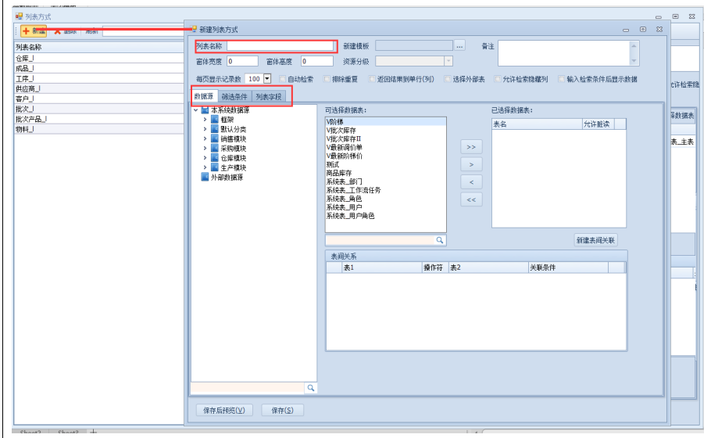Expand the 框架 tree node
The width and height of the screenshot is (711, 438).
pos(205,120)
